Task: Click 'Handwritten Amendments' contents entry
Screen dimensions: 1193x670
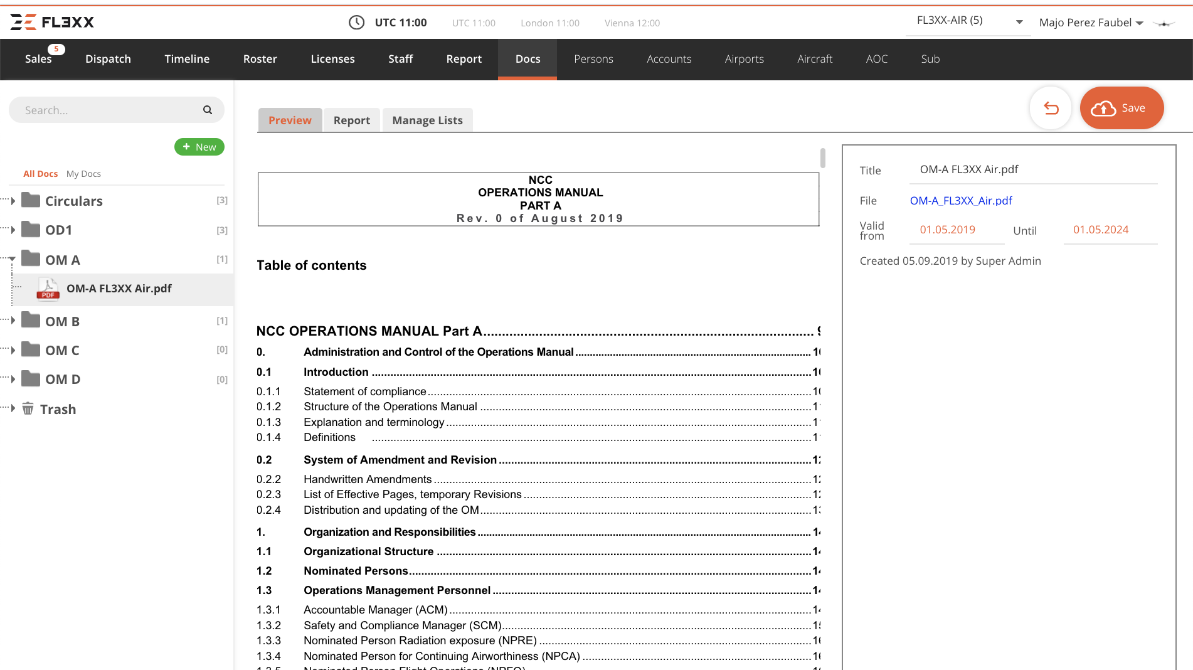Action: click(x=368, y=479)
